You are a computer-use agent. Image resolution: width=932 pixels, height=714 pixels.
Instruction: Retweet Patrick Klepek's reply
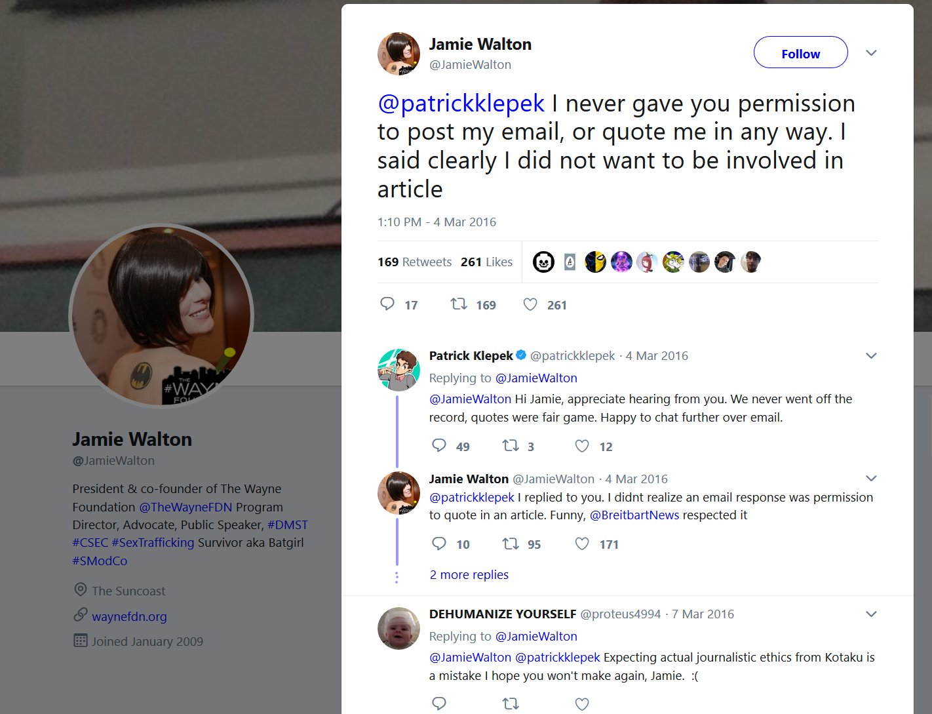coord(511,446)
